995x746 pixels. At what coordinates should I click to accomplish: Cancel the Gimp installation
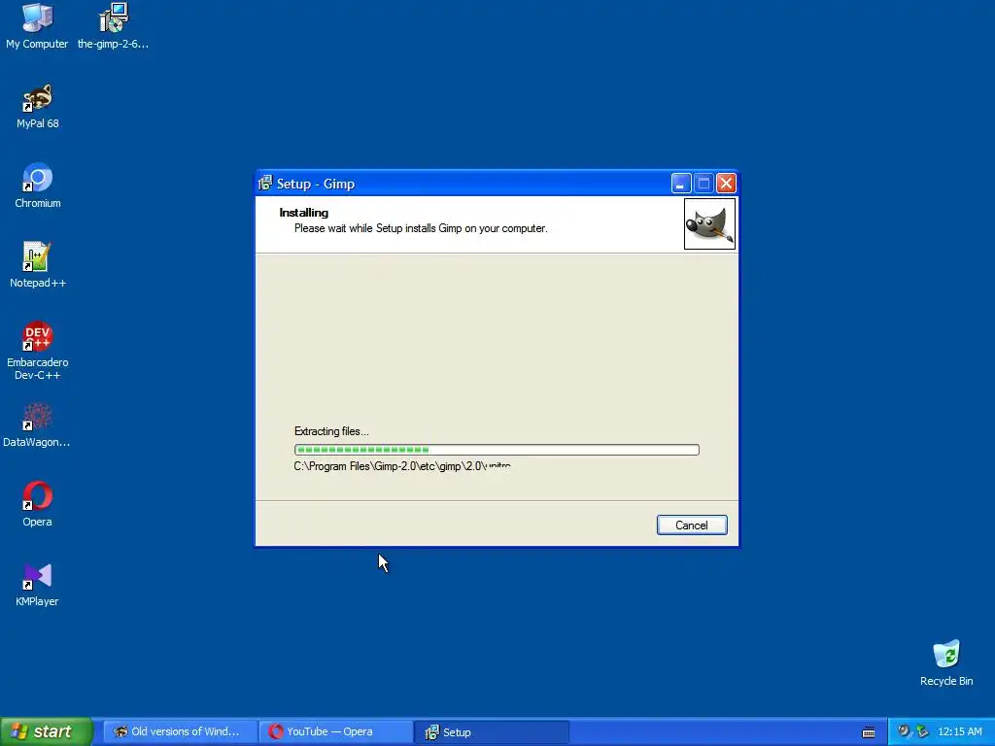click(692, 526)
